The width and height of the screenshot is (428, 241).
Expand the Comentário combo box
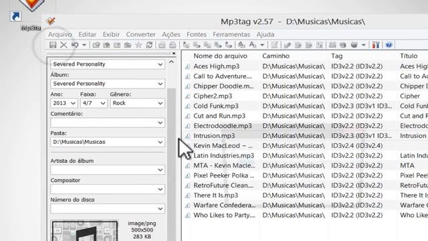click(160, 123)
